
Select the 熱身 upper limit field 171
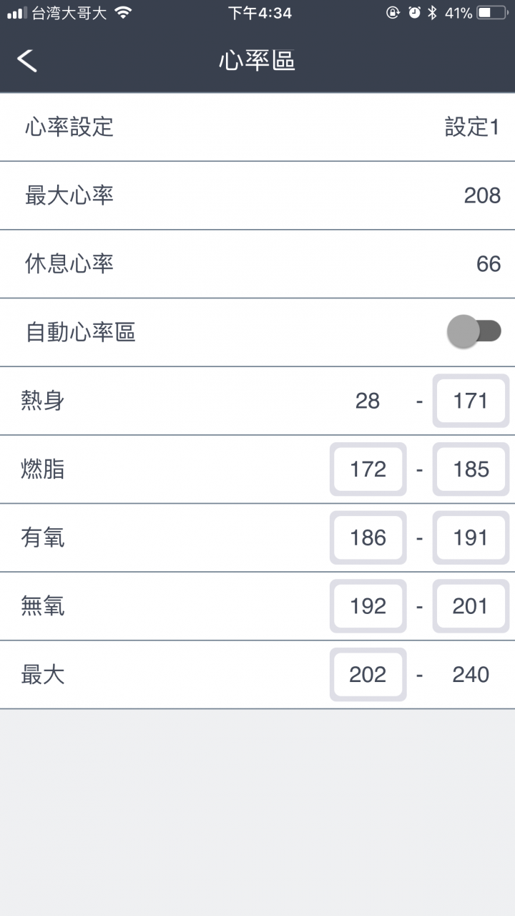[x=471, y=401]
